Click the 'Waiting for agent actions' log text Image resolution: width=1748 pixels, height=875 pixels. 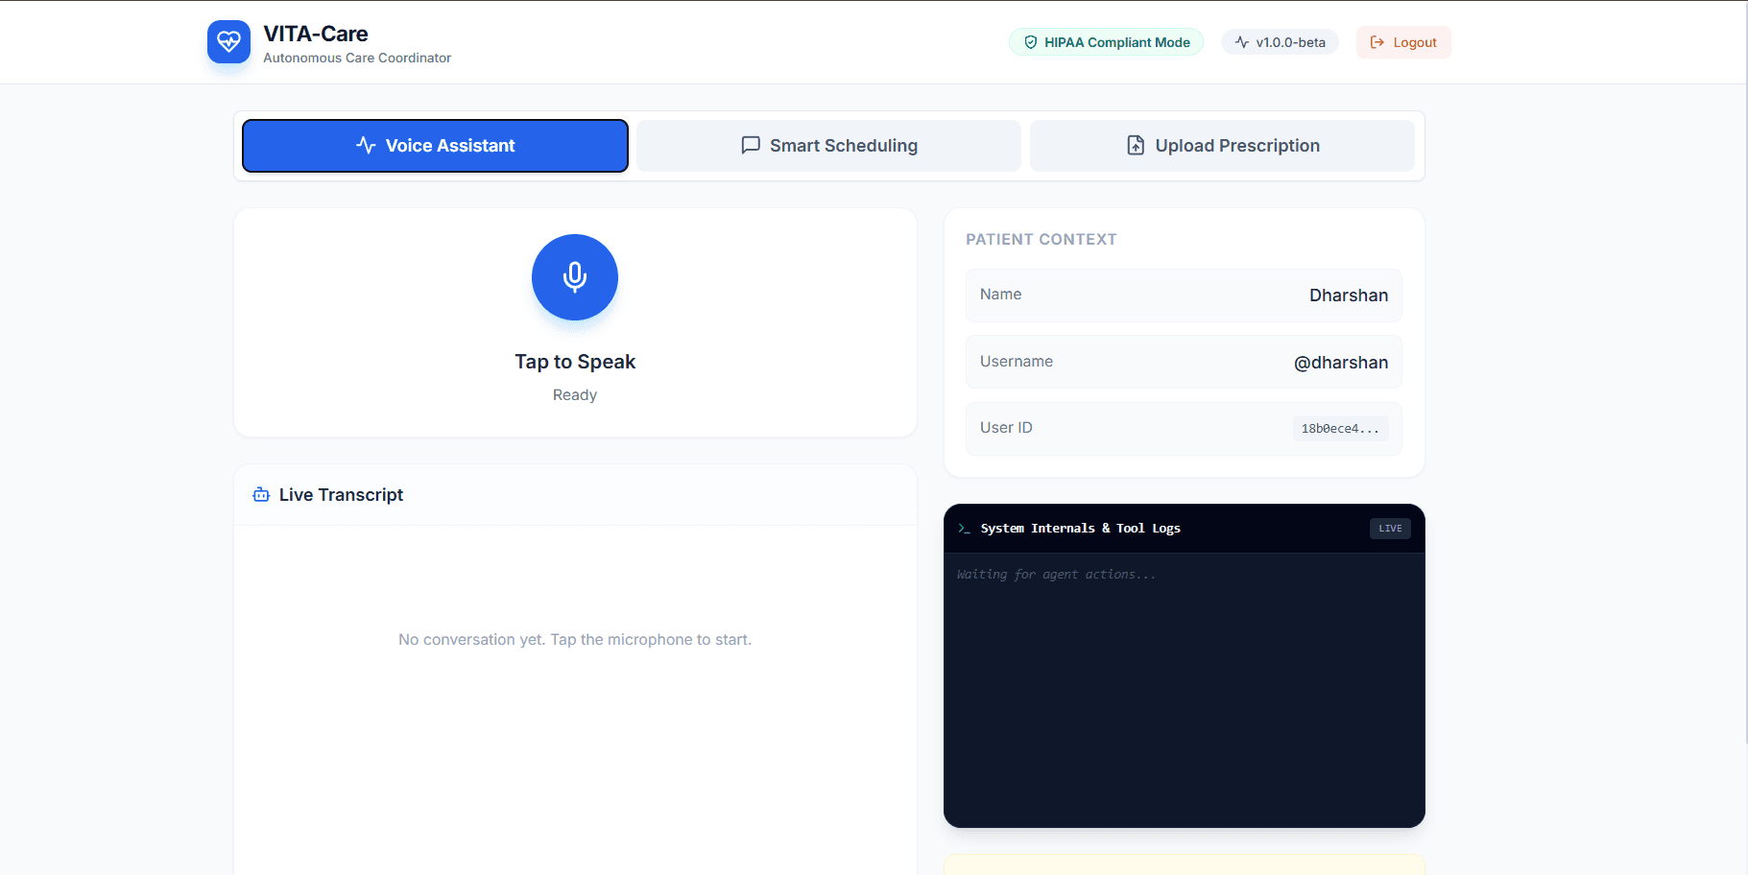[1056, 575]
